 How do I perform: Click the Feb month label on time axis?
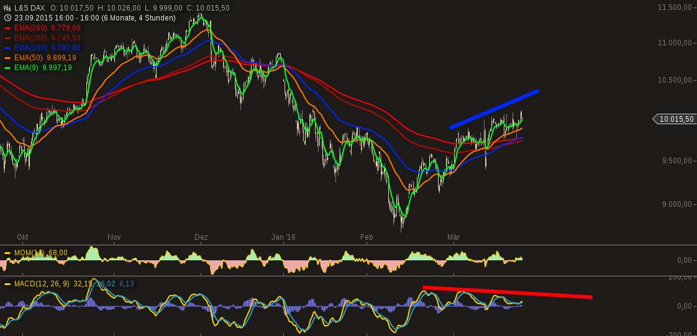[367, 237]
